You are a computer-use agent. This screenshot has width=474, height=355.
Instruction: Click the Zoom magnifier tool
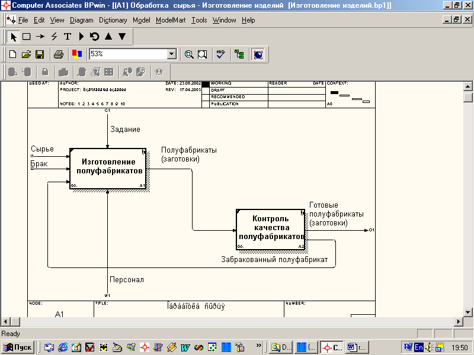pyautogui.click(x=189, y=54)
